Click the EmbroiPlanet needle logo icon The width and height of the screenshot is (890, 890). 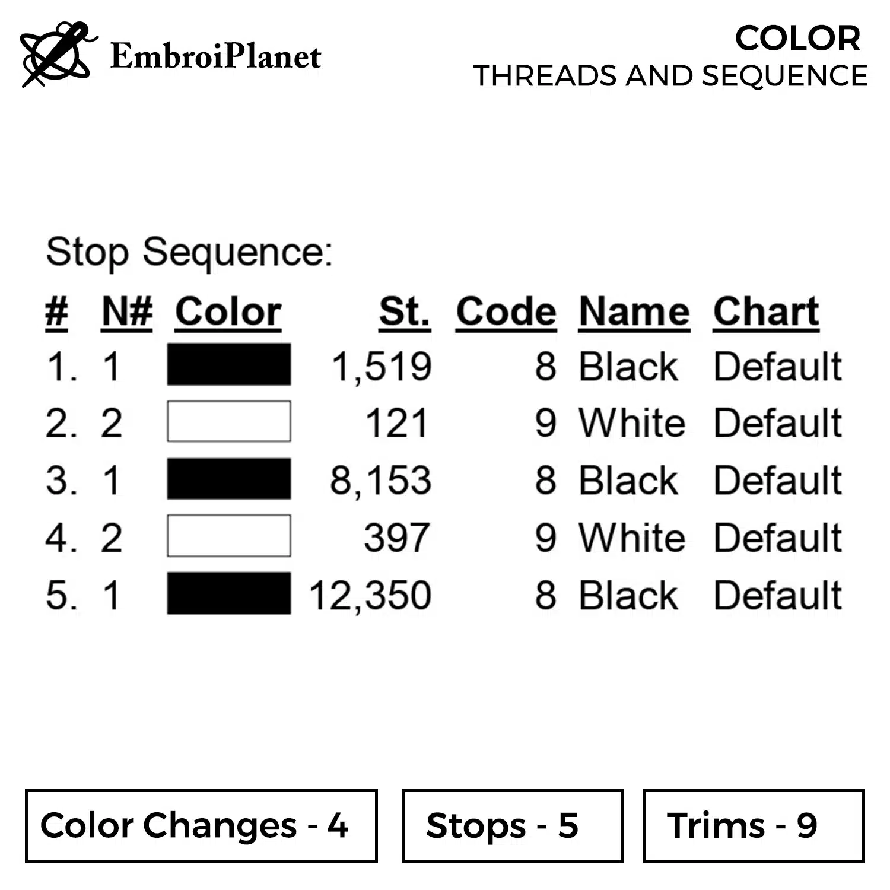58,54
